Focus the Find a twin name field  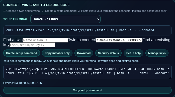click(x=45, y=40)
